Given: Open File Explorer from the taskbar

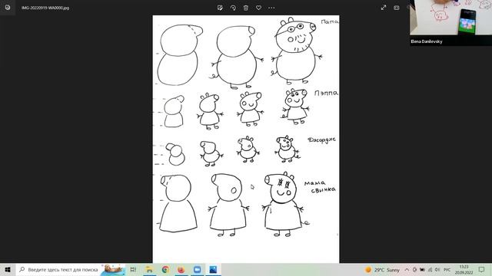Looking at the screenshot, I should tap(149, 269).
